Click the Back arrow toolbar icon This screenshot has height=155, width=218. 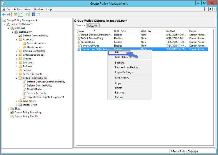[x=4, y=14]
